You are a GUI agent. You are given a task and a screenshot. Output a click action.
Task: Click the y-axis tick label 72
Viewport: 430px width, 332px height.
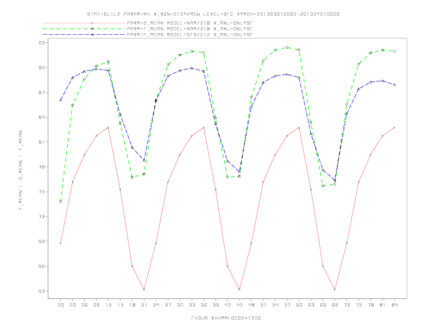coord(41,216)
